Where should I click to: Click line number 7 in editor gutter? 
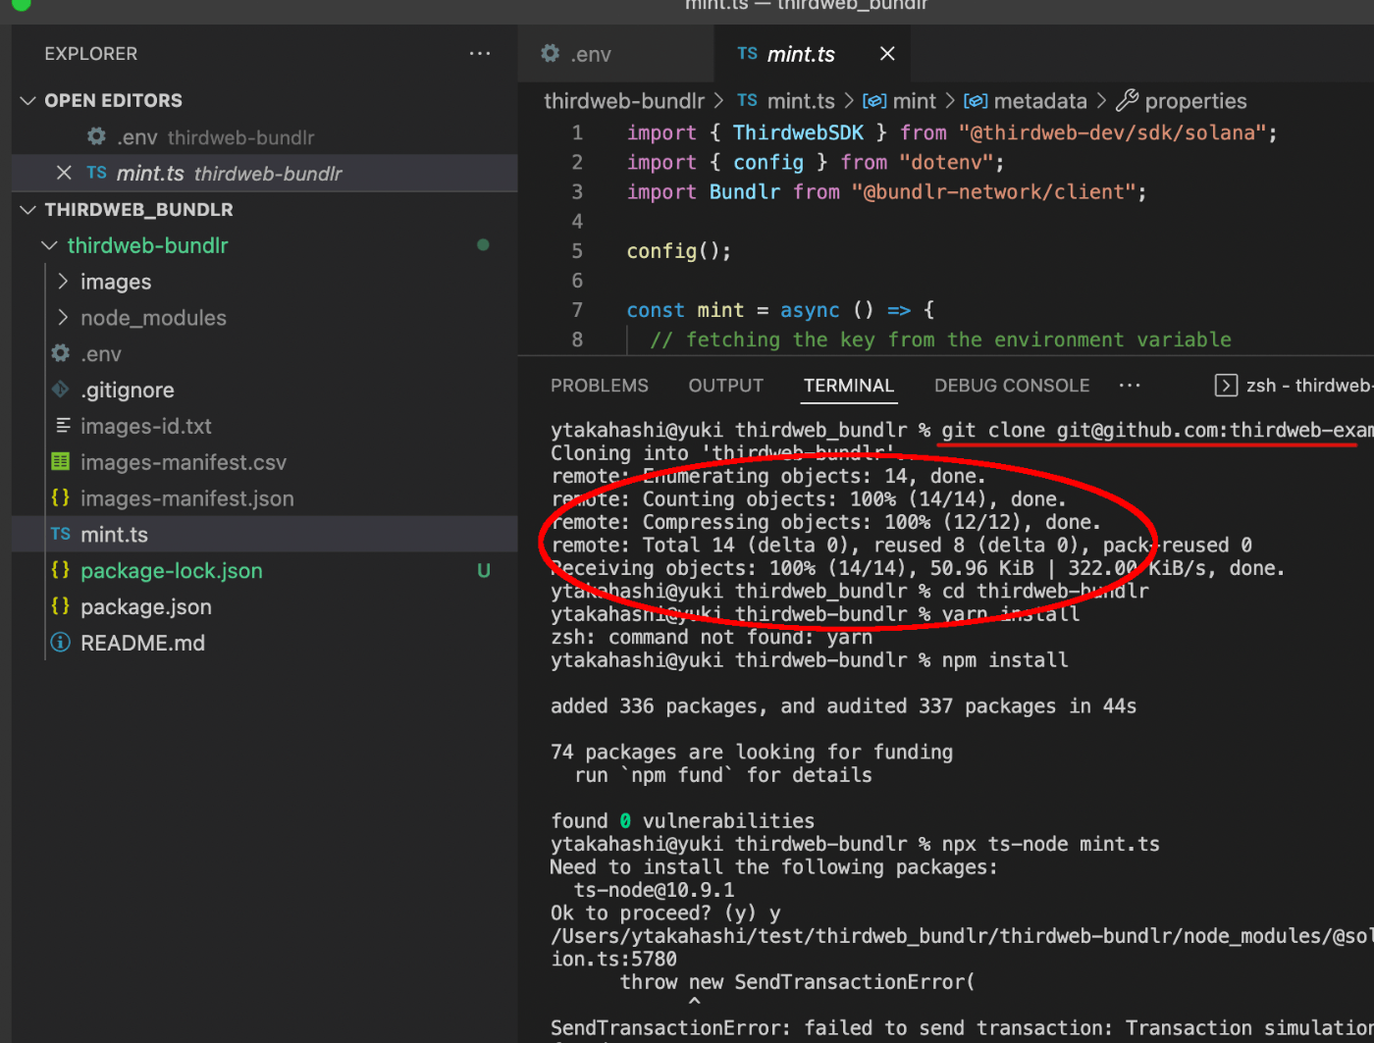[x=577, y=310]
